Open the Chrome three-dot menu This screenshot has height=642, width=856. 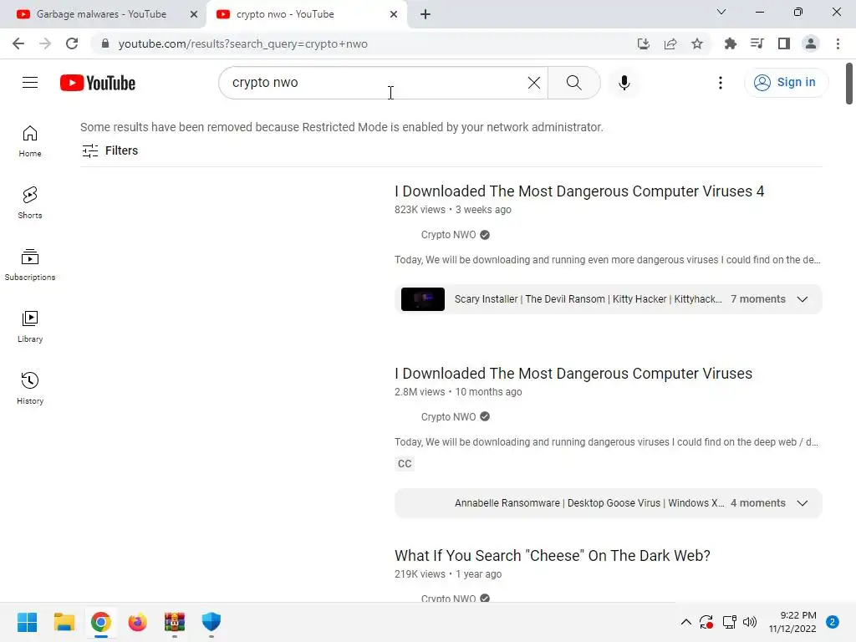point(838,43)
